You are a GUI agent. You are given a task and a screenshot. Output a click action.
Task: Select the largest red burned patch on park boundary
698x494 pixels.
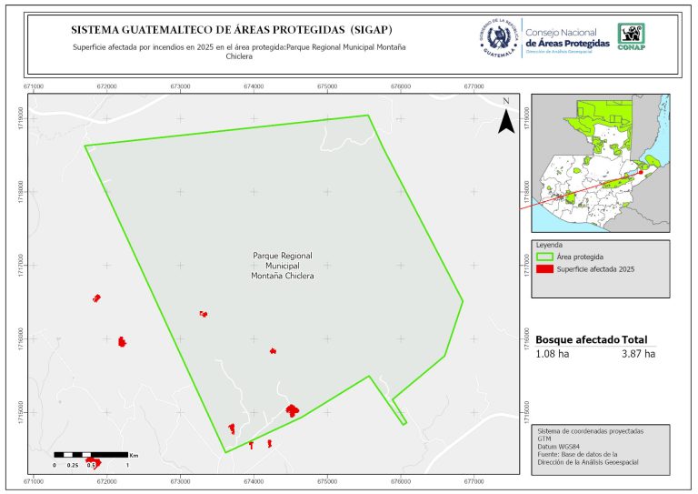click(x=292, y=410)
